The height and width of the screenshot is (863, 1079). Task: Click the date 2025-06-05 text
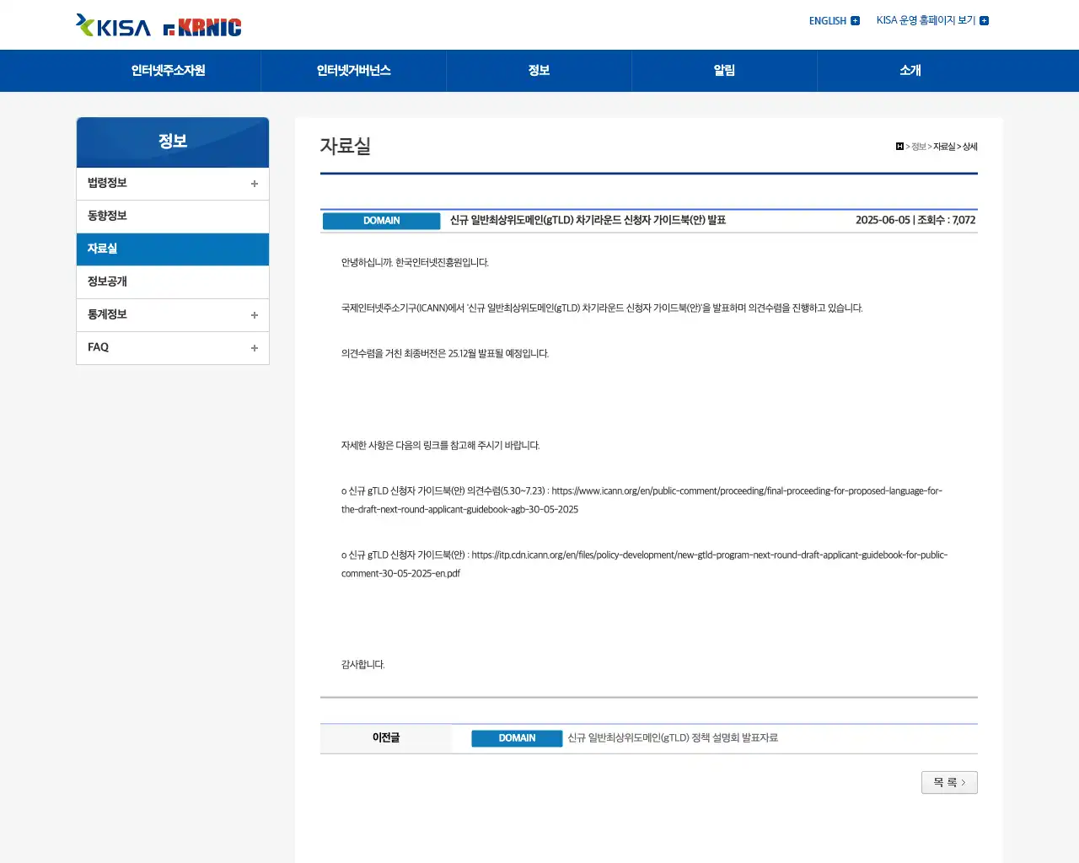[x=883, y=220]
